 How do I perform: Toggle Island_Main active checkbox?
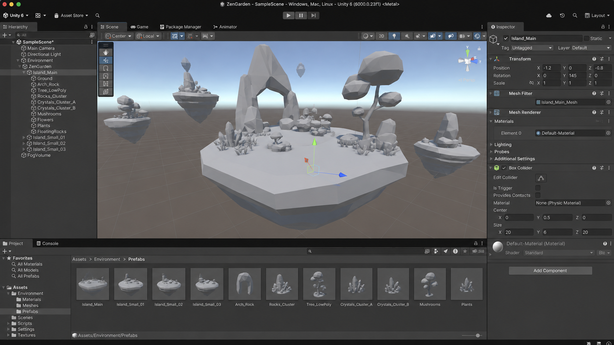click(506, 38)
